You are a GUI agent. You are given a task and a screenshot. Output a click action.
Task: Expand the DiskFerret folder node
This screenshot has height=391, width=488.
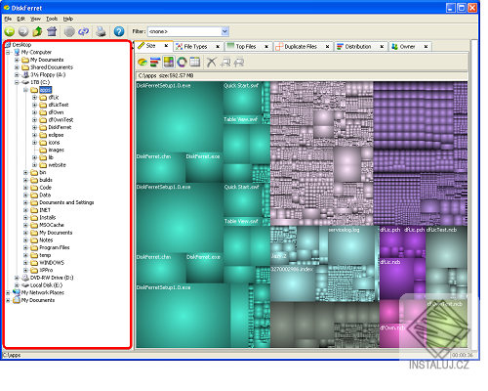34,127
